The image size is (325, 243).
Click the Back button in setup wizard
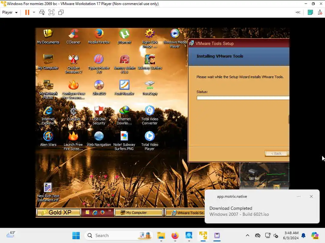click(x=276, y=153)
